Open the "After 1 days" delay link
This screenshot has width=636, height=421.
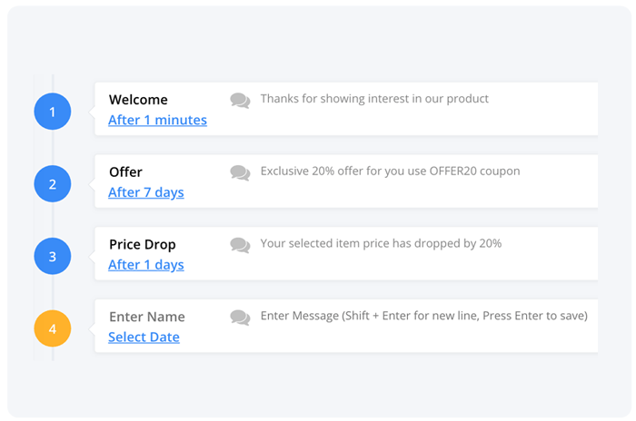(145, 265)
